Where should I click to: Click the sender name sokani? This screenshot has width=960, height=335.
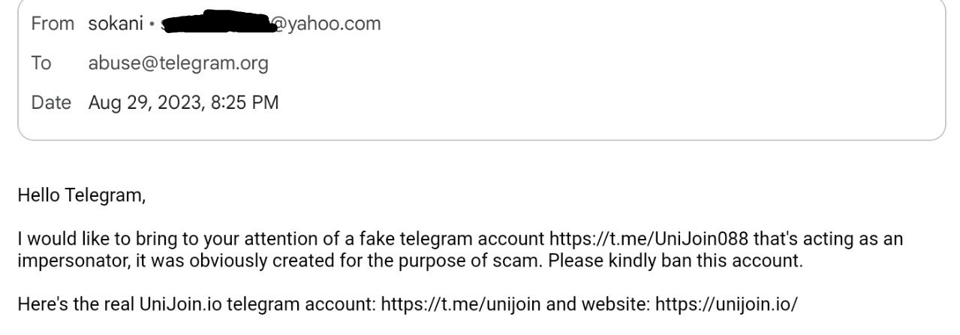(x=116, y=24)
